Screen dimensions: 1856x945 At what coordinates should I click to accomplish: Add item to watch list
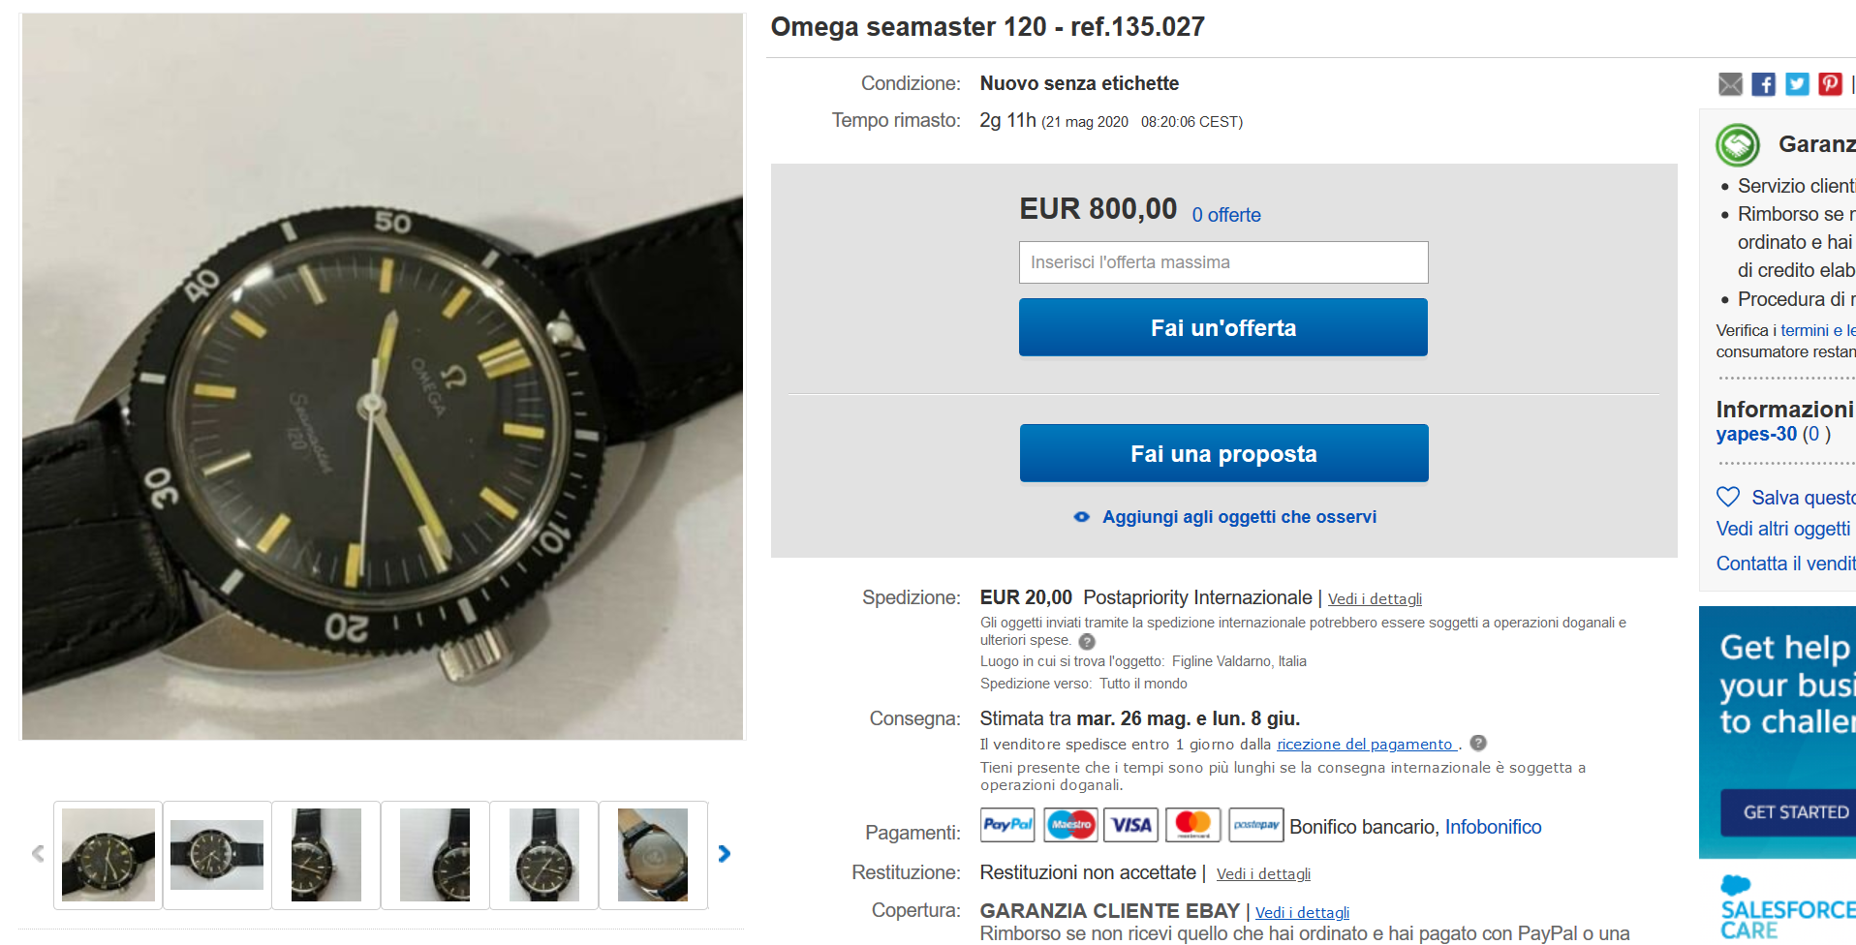tap(1225, 517)
